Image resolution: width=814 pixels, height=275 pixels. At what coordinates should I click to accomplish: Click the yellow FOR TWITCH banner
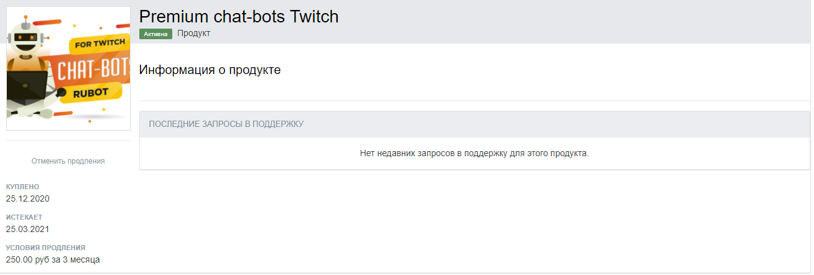click(x=99, y=45)
